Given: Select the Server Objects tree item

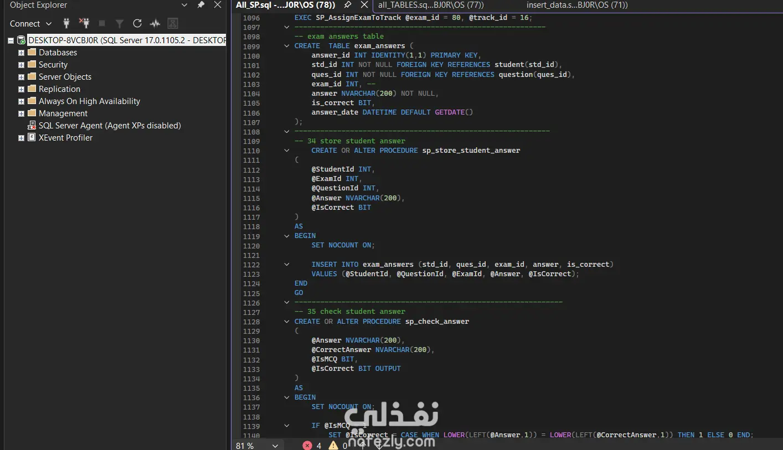Looking at the screenshot, I should tap(65, 76).
